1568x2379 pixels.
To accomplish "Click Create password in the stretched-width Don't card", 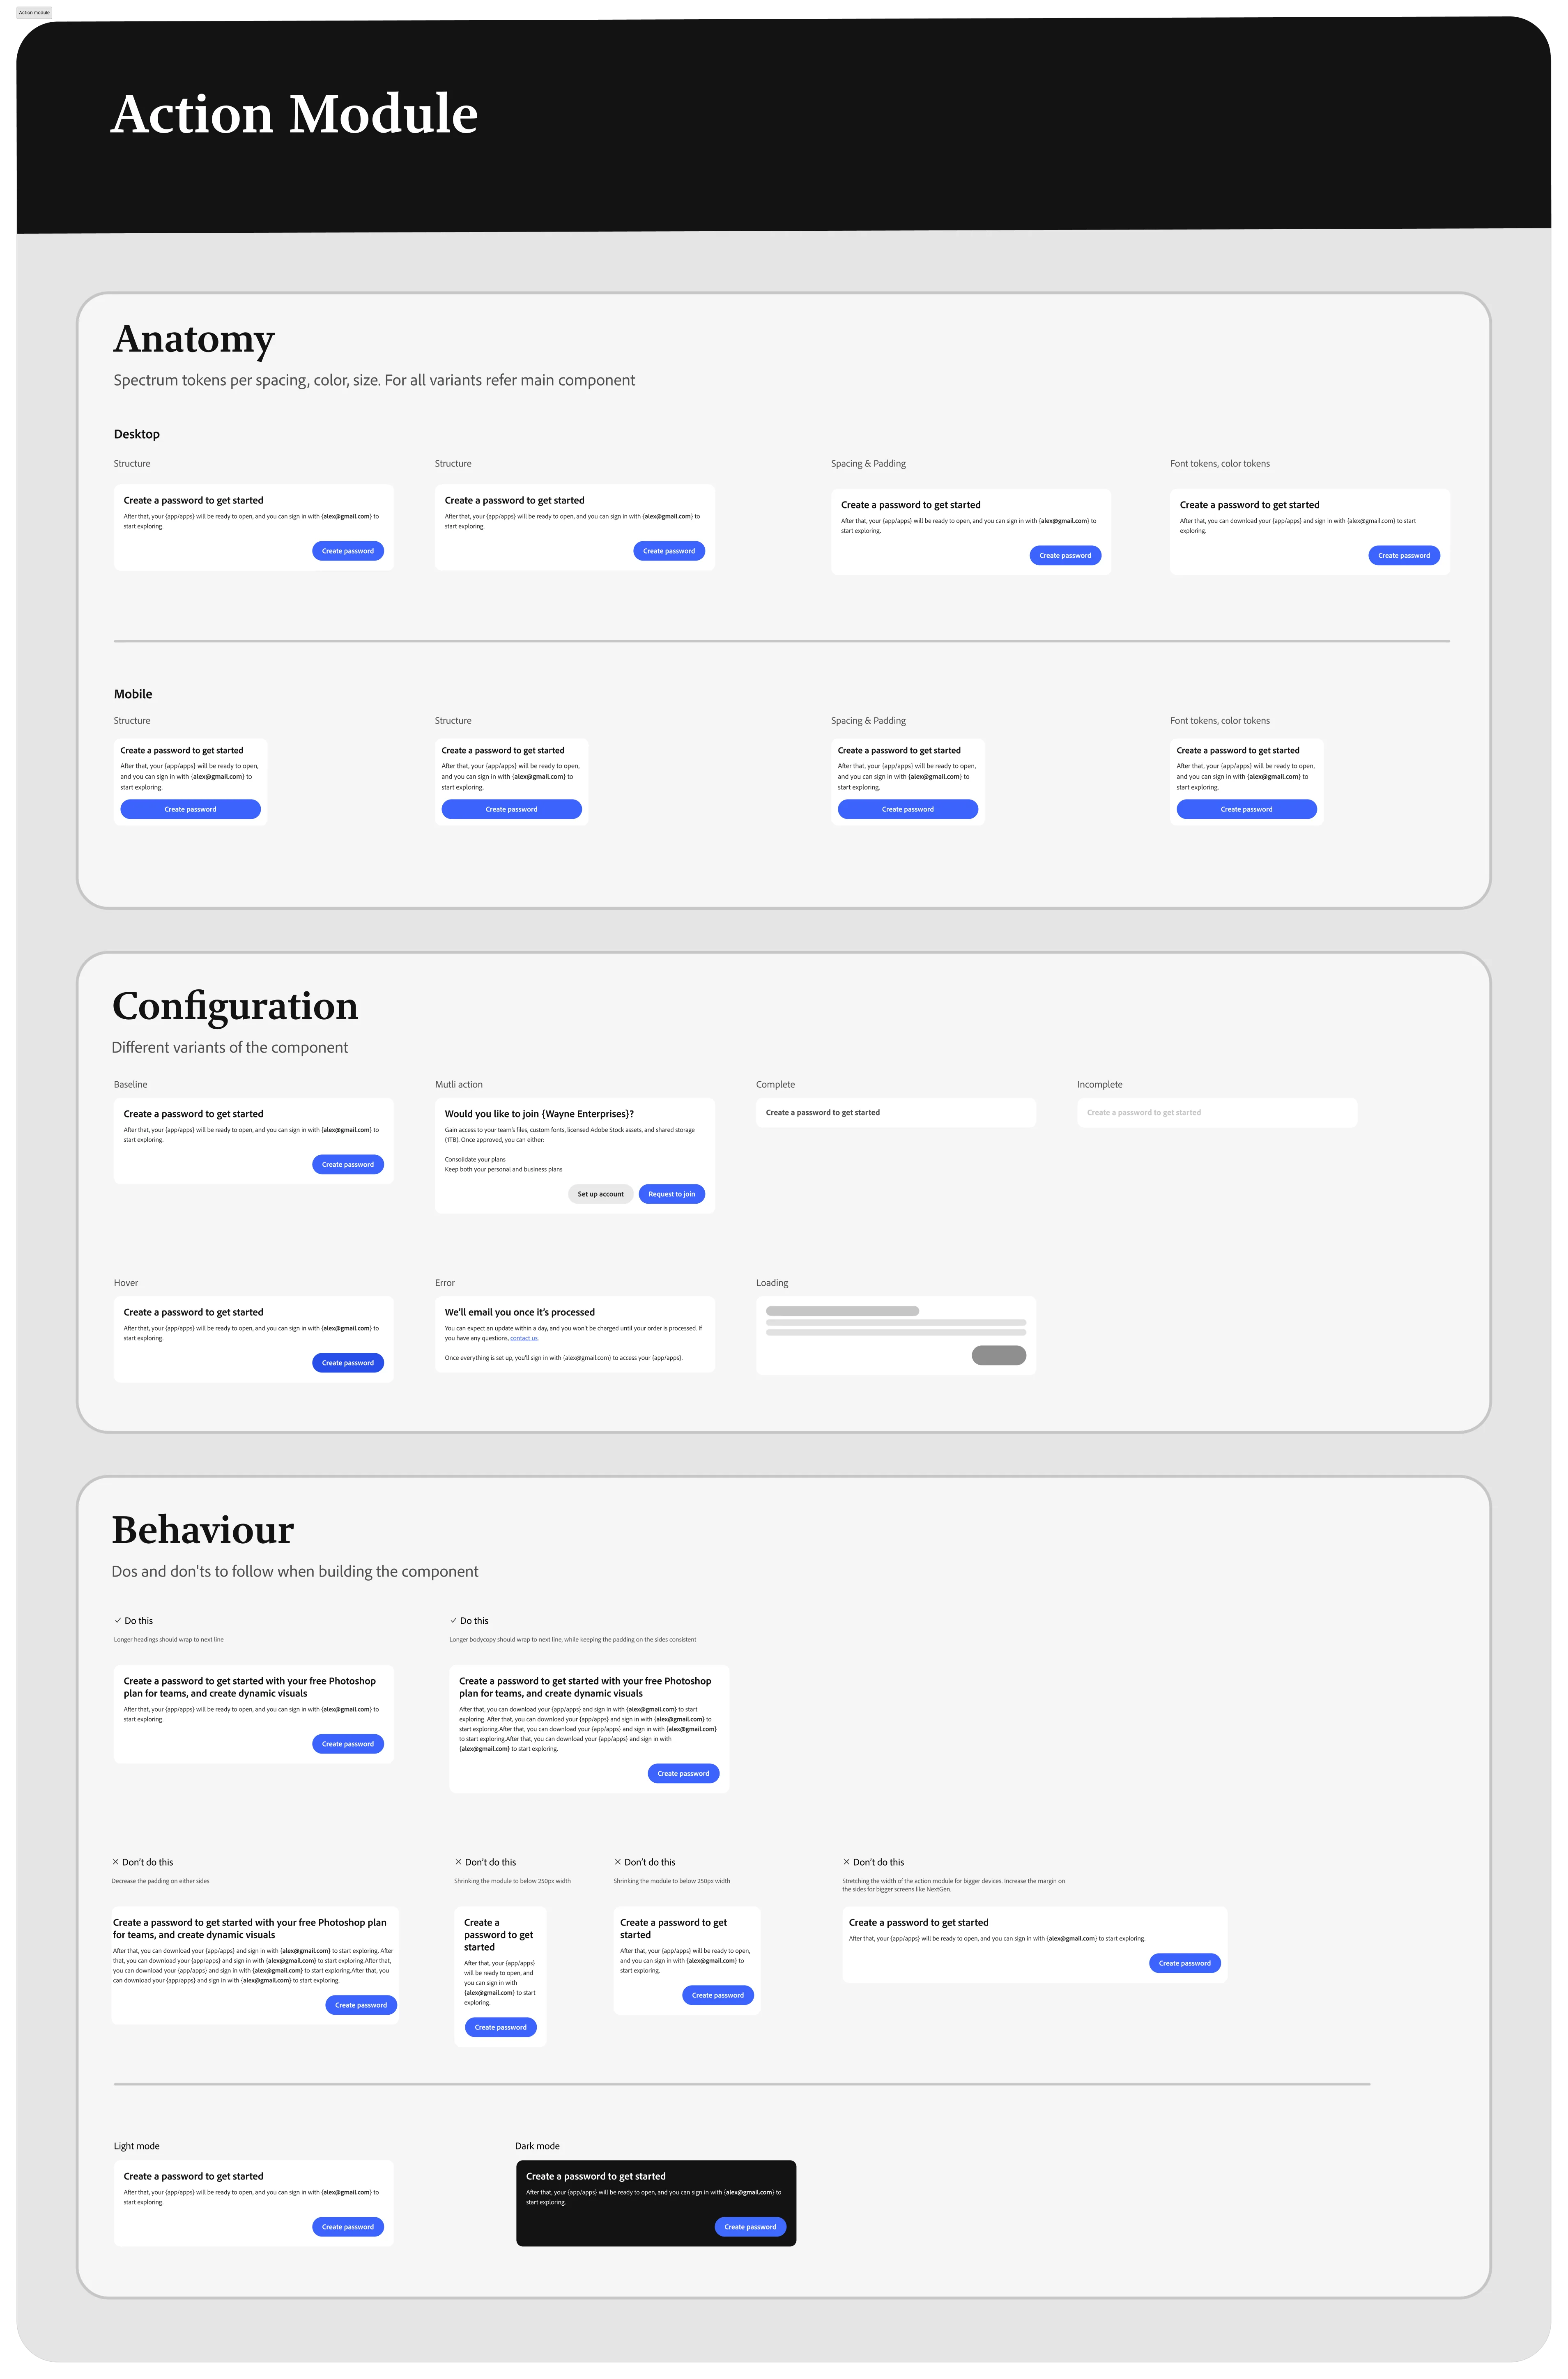I will (x=1185, y=1963).
